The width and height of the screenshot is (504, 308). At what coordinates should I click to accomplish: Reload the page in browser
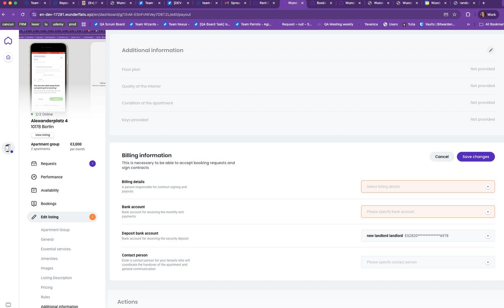pyautogui.click(x=23, y=15)
